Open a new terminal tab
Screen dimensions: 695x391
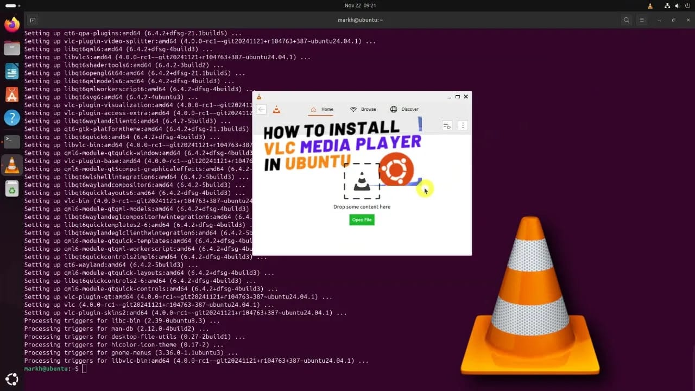(x=33, y=20)
